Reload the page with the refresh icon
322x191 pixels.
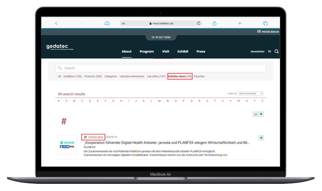(x=199, y=23)
